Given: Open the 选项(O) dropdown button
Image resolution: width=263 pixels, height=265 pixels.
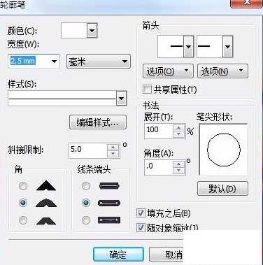Looking at the screenshot, I should pos(168,71).
